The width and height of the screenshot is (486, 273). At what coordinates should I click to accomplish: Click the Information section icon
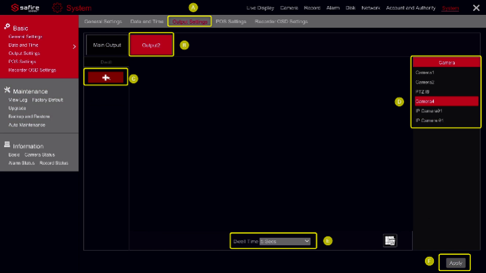pyautogui.click(x=7, y=145)
